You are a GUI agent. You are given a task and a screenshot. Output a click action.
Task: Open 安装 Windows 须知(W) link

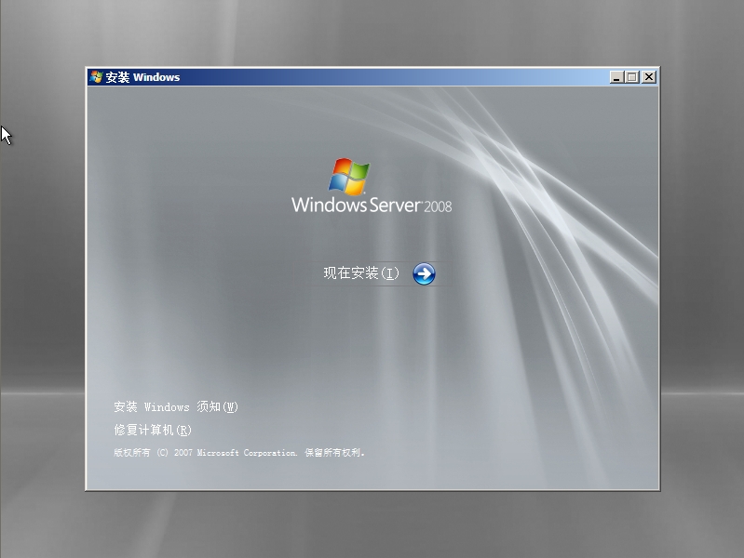click(176, 406)
